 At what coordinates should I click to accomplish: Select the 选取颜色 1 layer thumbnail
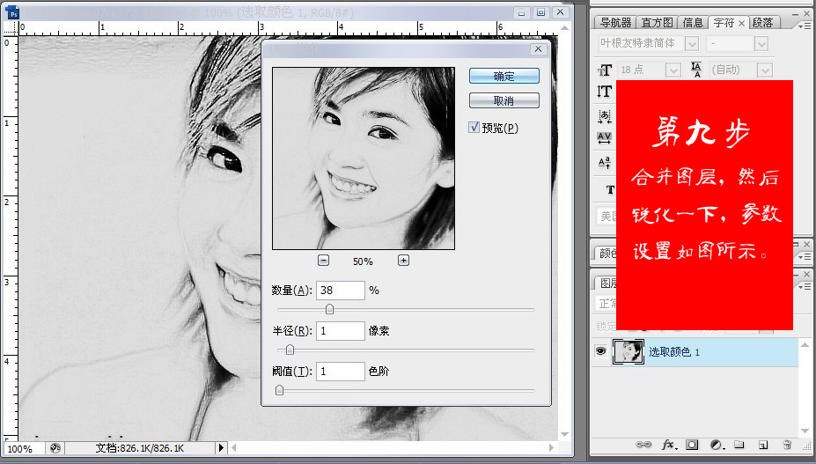(x=629, y=351)
